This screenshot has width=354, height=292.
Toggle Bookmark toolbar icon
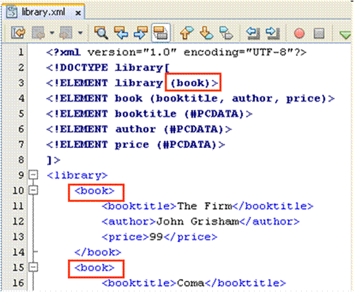[x=226, y=33]
